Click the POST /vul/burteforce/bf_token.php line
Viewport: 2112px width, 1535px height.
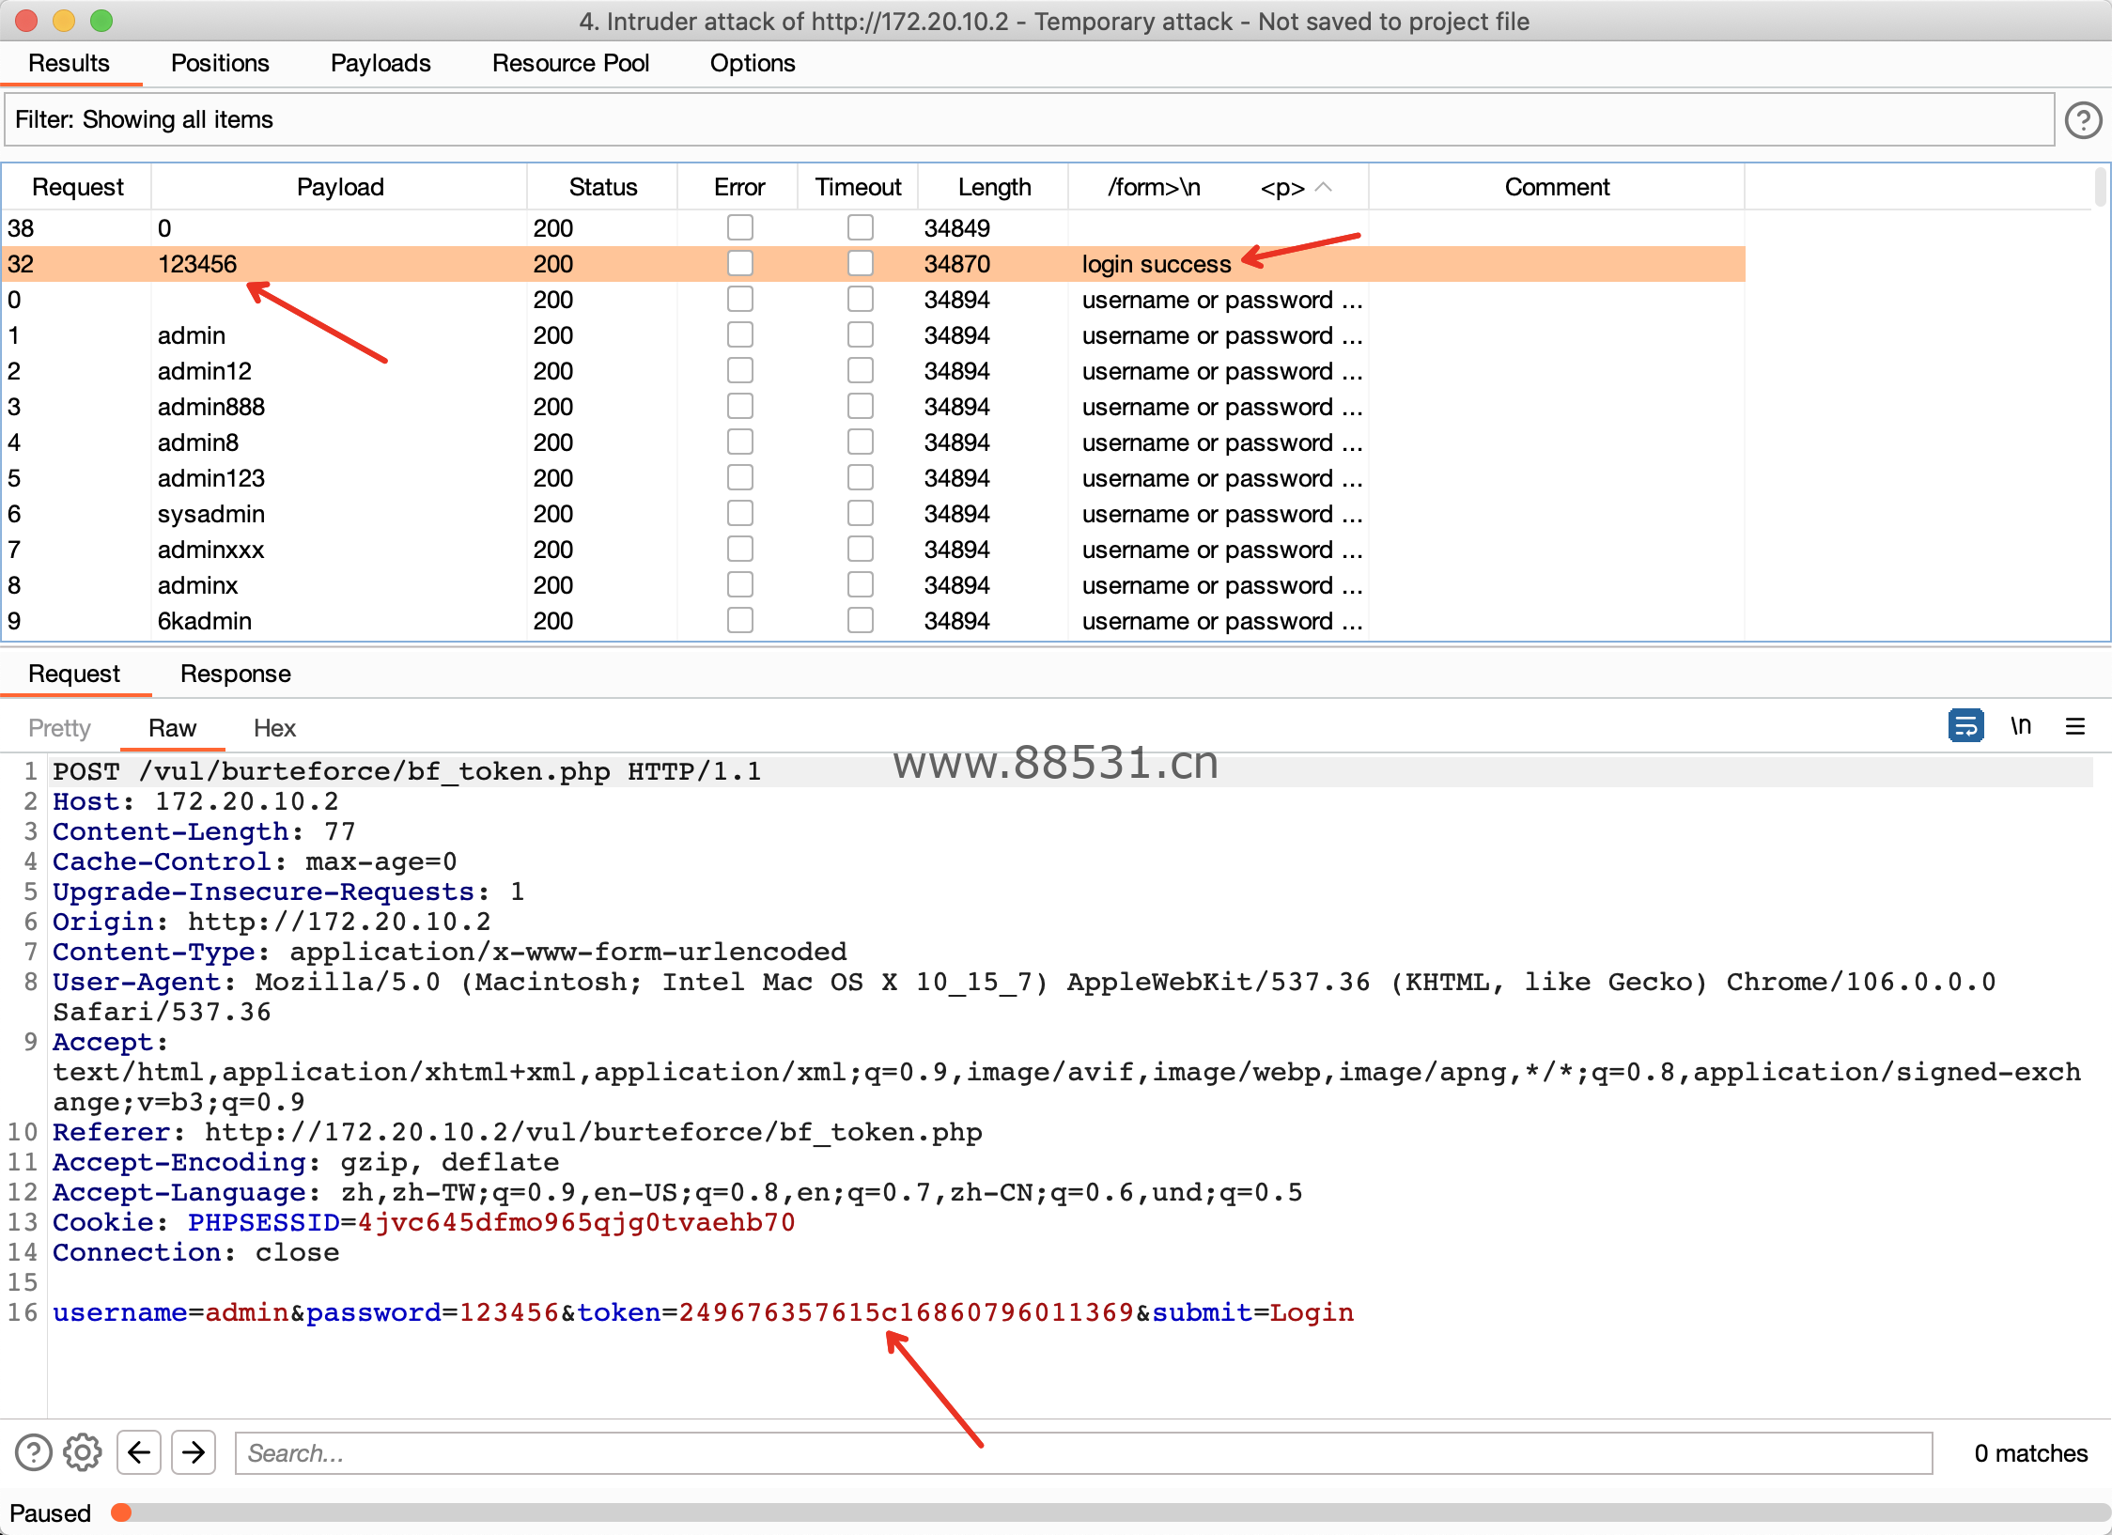407,771
